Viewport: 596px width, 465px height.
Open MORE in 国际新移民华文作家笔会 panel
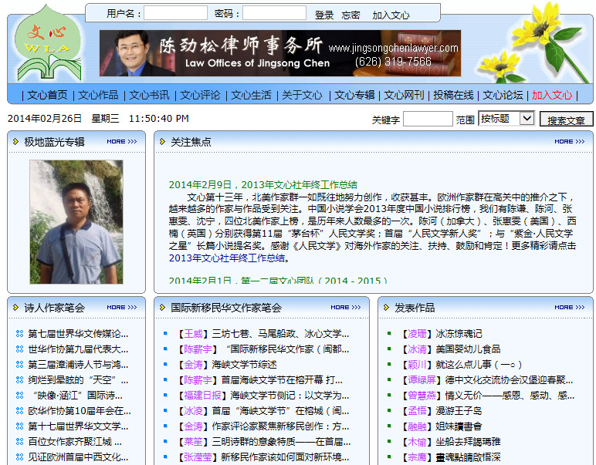pos(344,308)
